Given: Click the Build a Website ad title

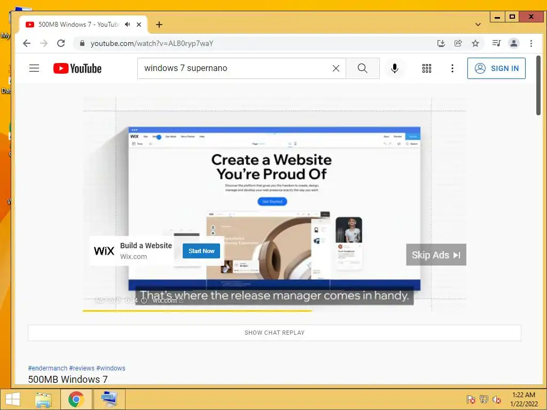Looking at the screenshot, I should (146, 246).
